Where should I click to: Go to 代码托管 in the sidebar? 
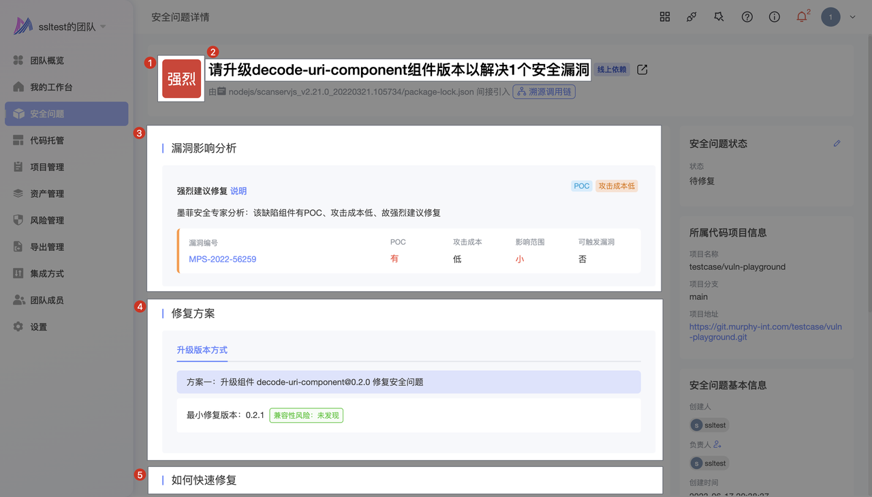pos(47,140)
